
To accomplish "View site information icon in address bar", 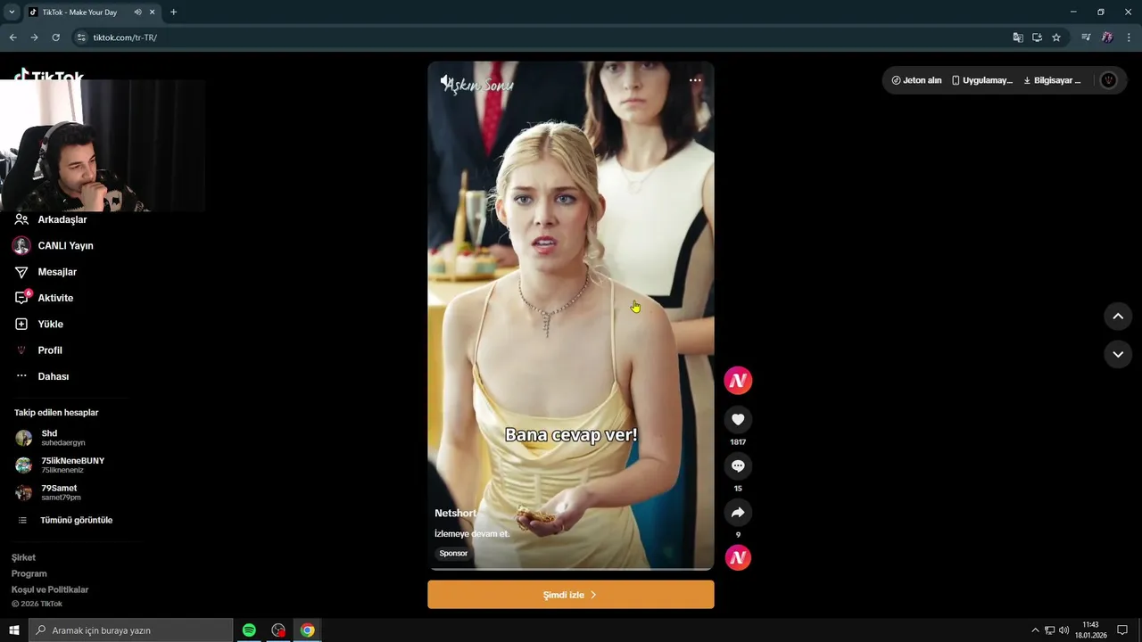I will coord(81,37).
